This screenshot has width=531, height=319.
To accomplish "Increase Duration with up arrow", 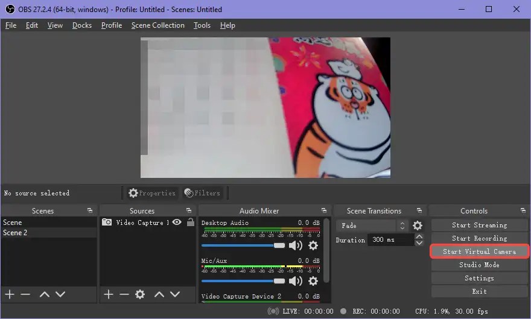I will coord(419,237).
